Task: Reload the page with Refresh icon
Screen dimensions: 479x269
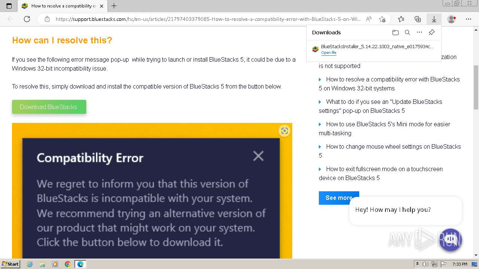Action: pos(27,19)
